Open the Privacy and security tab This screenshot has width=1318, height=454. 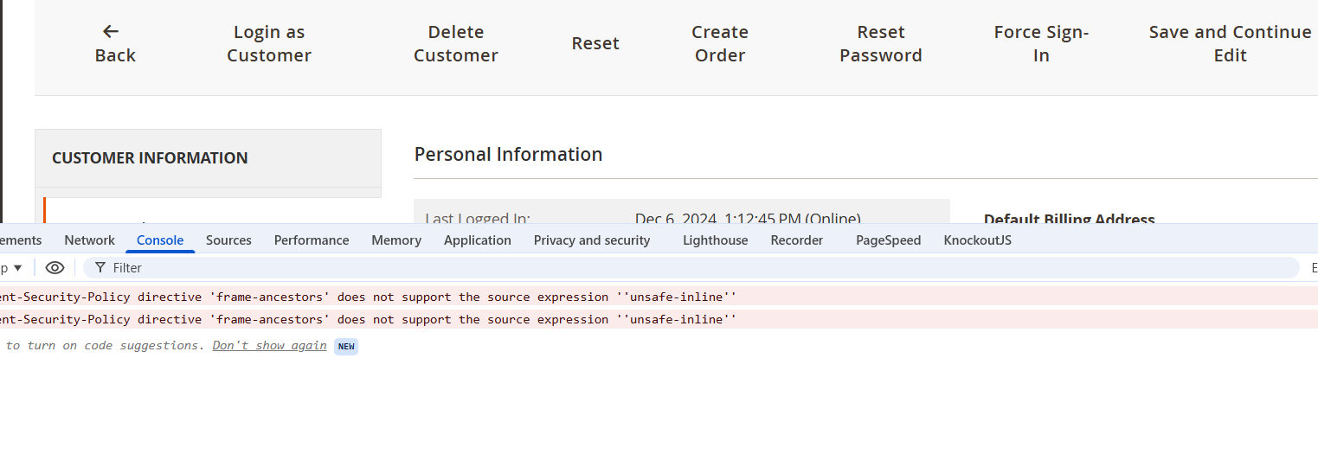tap(592, 240)
